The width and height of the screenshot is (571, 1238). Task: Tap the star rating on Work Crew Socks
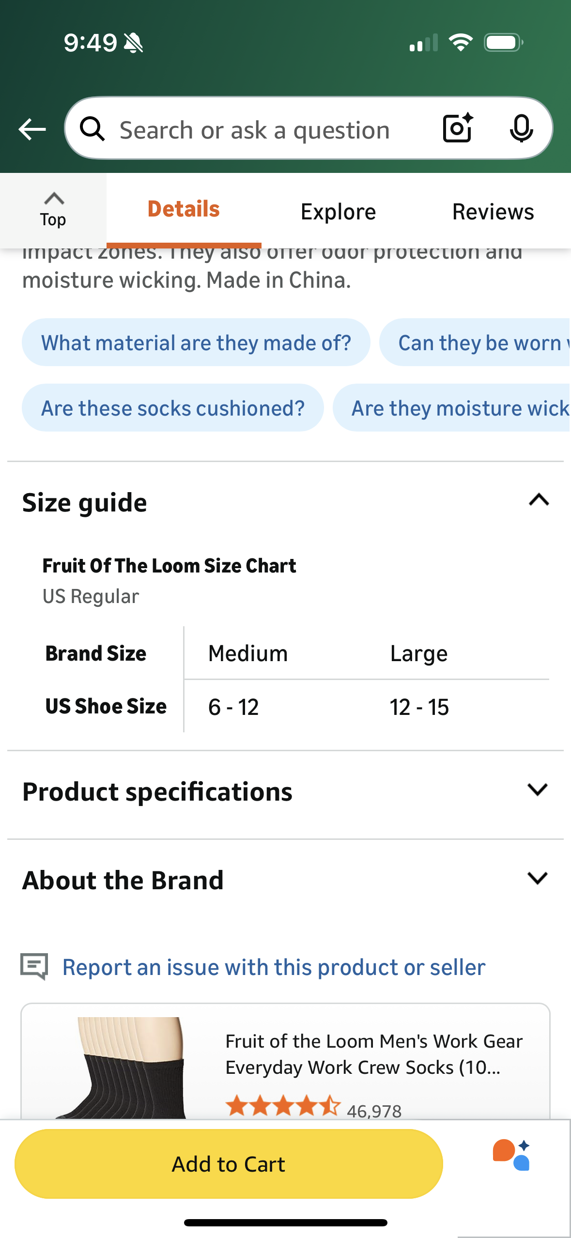pos(283,1106)
